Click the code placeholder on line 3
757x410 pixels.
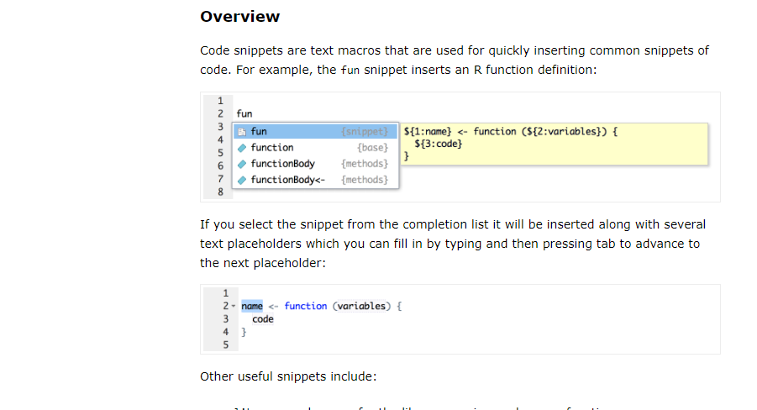pos(263,319)
